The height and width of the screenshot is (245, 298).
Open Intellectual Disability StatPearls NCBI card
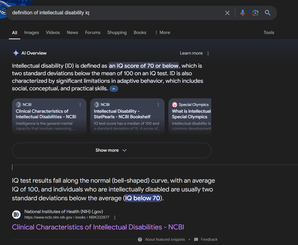pyautogui.click(x=127, y=116)
